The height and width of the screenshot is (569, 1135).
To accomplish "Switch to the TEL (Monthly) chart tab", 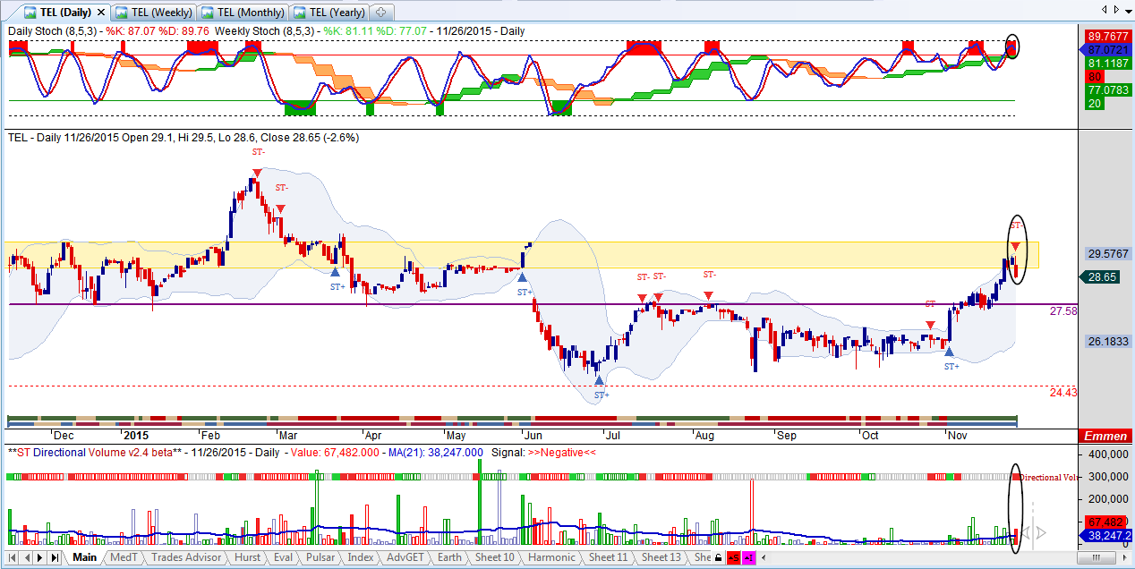I will coord(243,13).
